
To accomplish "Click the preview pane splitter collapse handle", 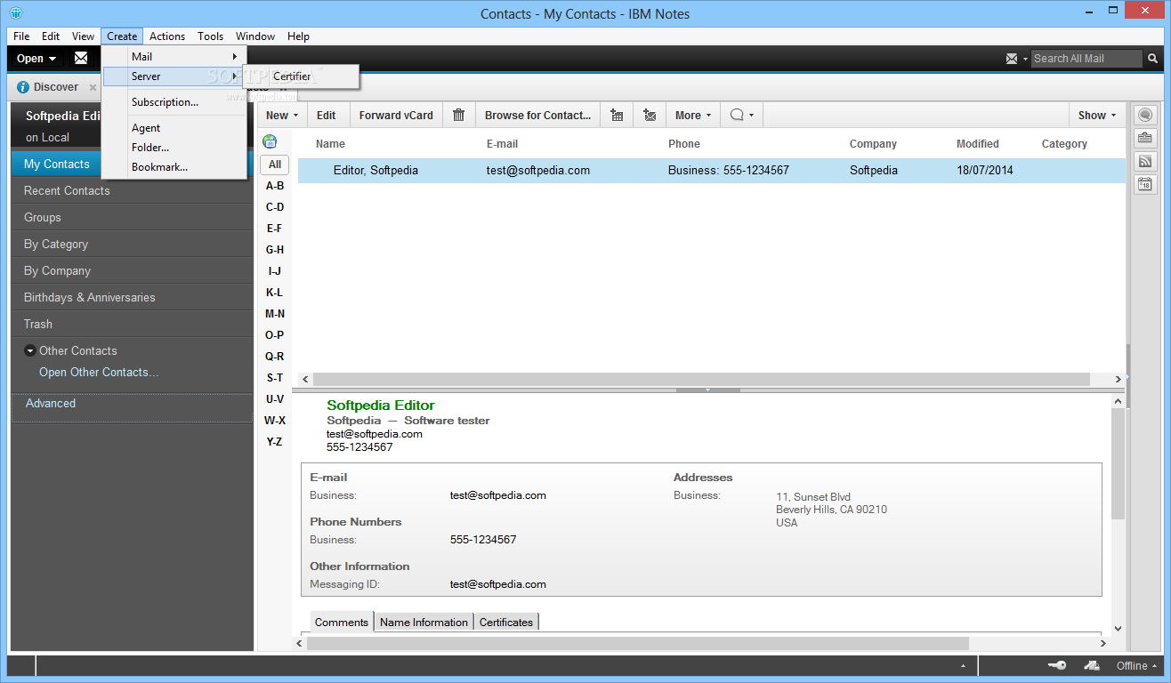I will (708, 390).
